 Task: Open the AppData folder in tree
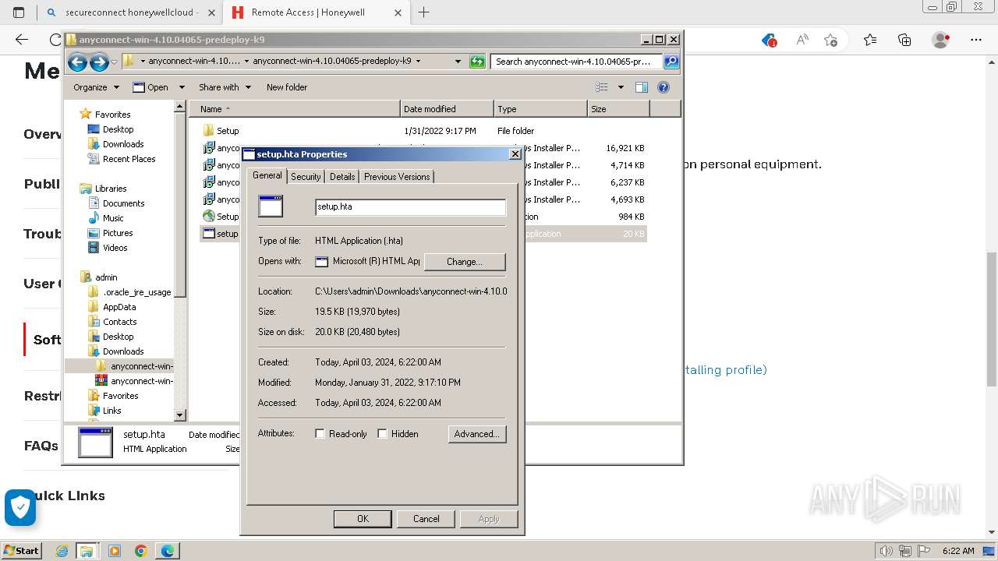pyautogui.click(x=119, y=307)
